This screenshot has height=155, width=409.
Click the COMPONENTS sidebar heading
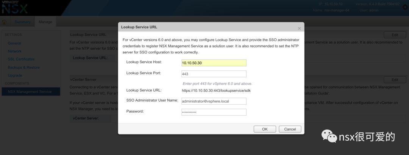17,83
